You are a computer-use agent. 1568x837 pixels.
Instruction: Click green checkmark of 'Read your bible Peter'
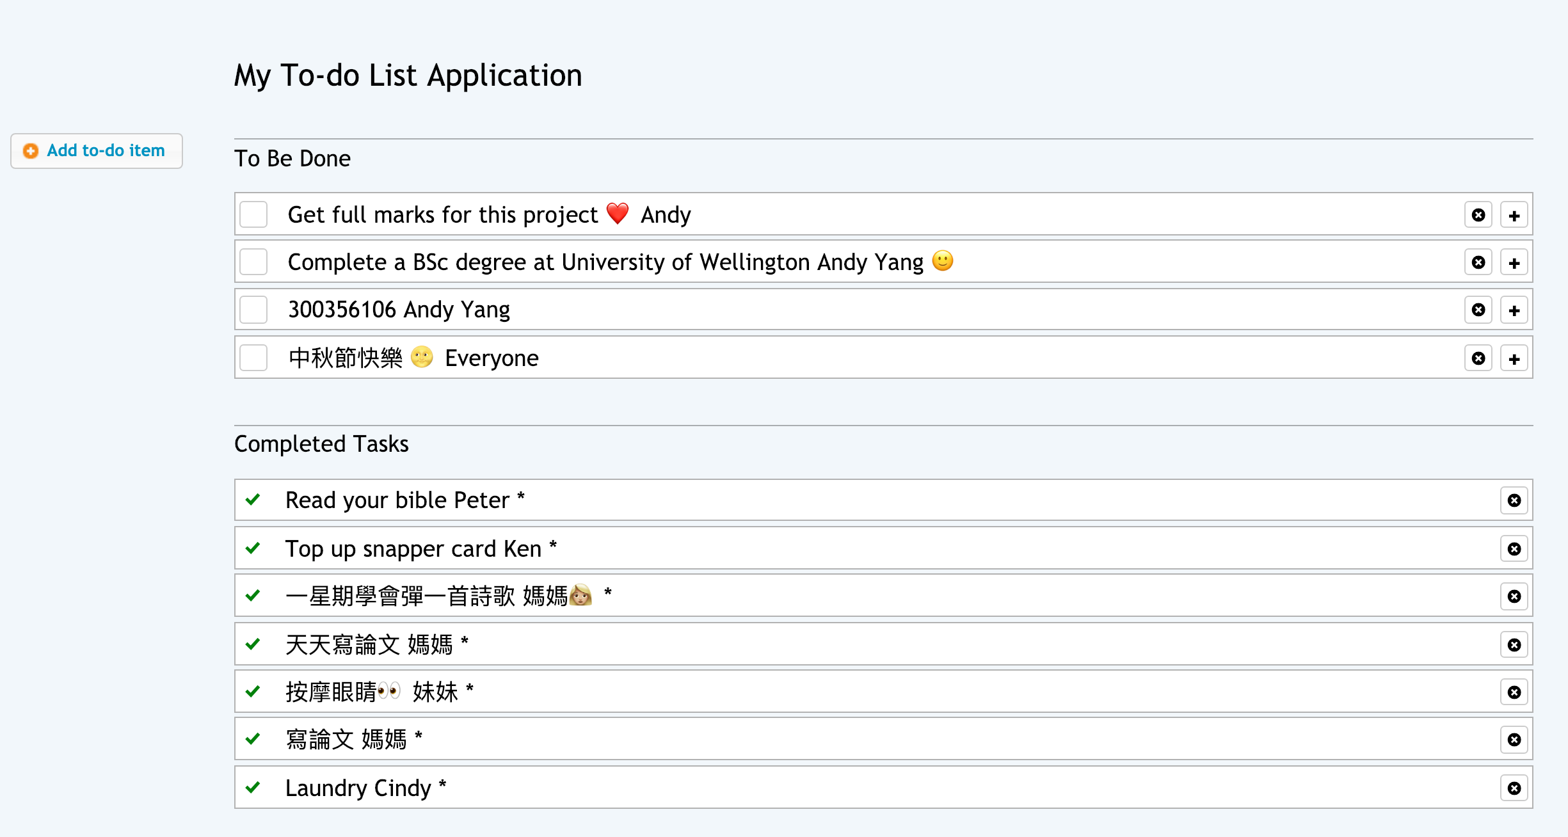(x=253, y=499)
